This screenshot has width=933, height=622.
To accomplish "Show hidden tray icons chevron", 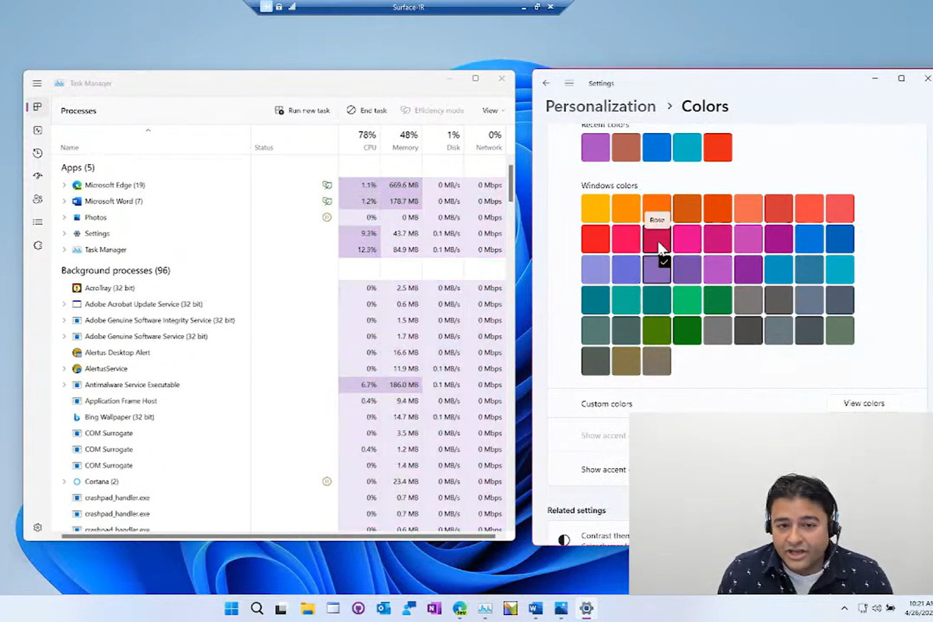I will click(x=844, y=608).
